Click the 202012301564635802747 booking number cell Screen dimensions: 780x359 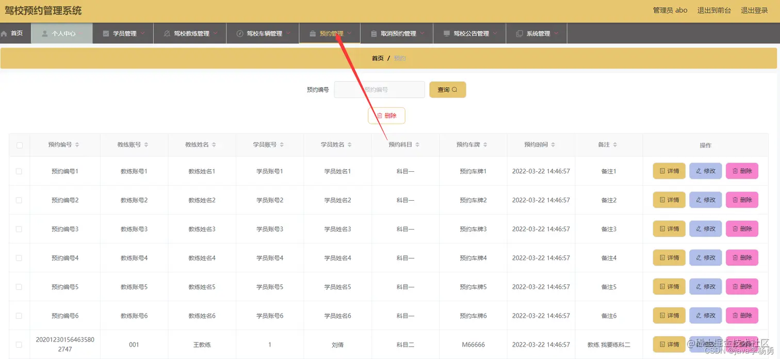tap(65, 345)
